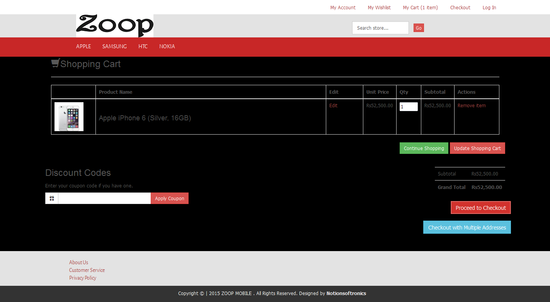Click the Shopping Cart heading text
Viewport: 550px width, 302px height.
[90, 64]
